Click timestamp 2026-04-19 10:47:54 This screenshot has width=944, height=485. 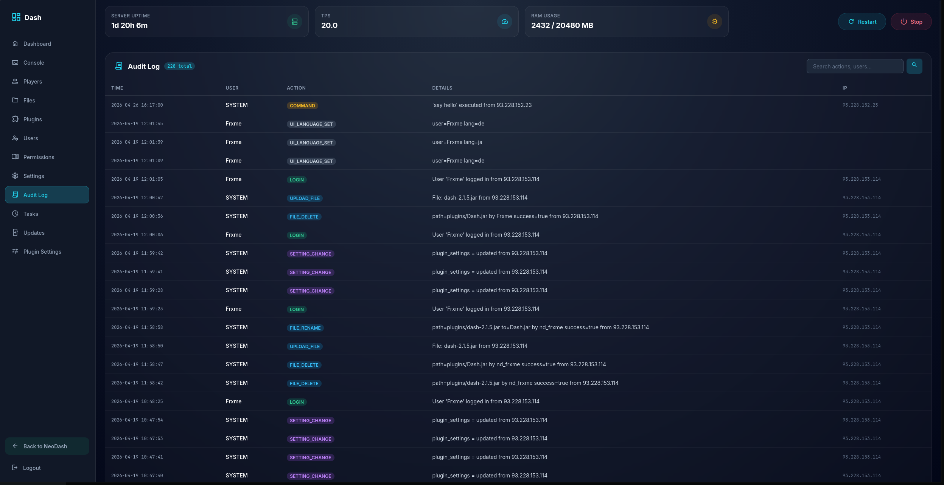(137, 420)
